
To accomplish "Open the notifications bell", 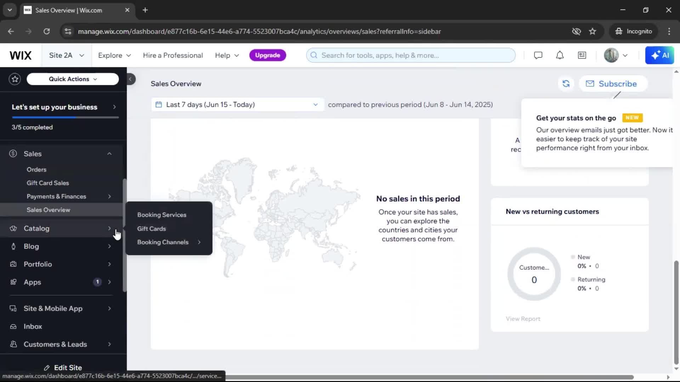I will pos(560,55).
